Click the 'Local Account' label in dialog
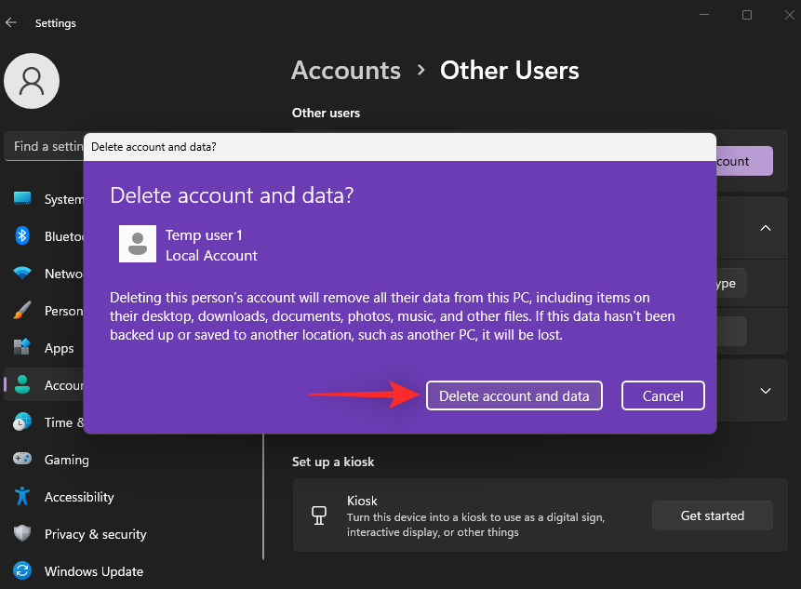Viewport: 801px width, 589px height. tap(211, 256)
